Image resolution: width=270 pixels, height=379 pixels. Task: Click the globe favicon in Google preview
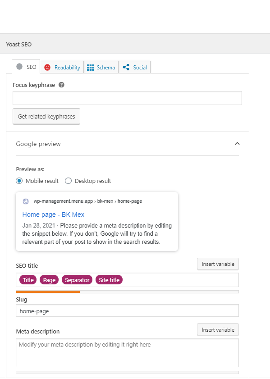(26, 201)
